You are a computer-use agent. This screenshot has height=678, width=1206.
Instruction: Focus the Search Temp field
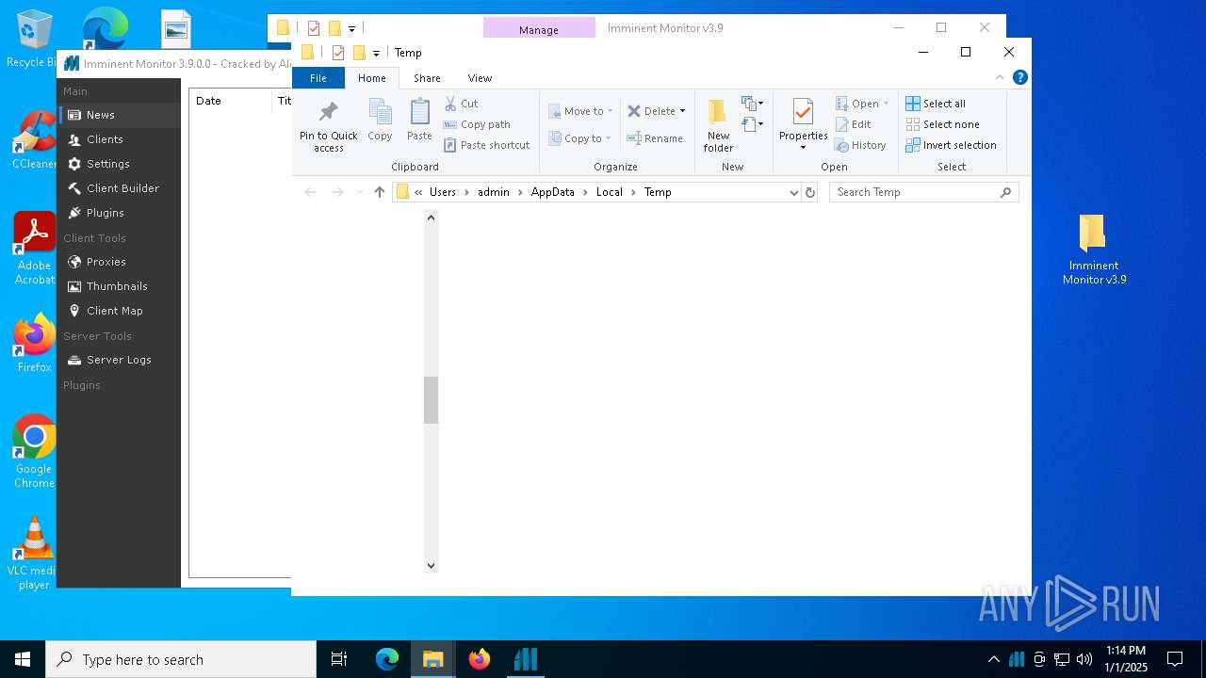[923, 192]
